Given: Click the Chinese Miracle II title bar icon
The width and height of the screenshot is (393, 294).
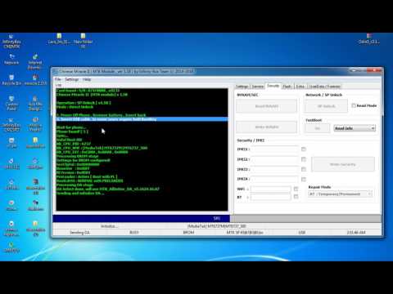Looking at the screenshot, I should (x=56, y=71).
